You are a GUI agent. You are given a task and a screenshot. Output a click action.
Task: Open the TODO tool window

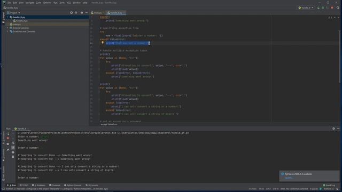(x=24, y=185)
